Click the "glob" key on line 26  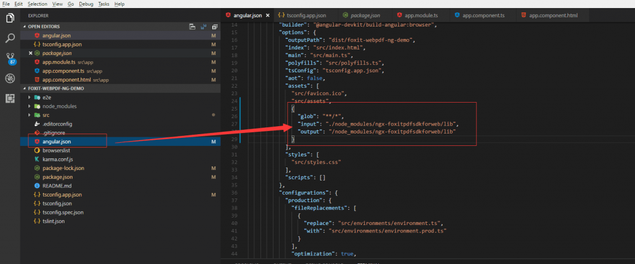pyautogui.click(x=308, y=116)
